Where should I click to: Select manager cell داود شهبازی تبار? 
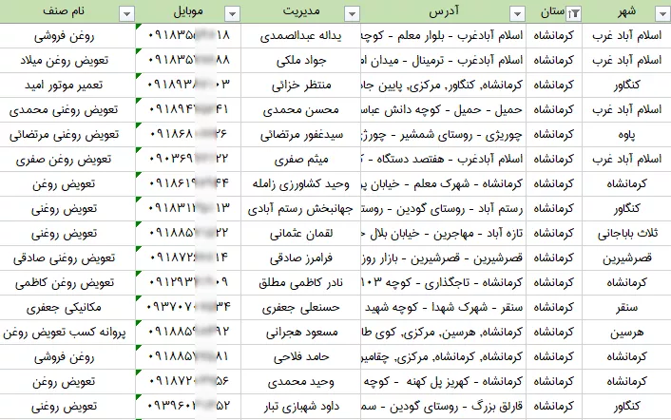tap(303, 407)
